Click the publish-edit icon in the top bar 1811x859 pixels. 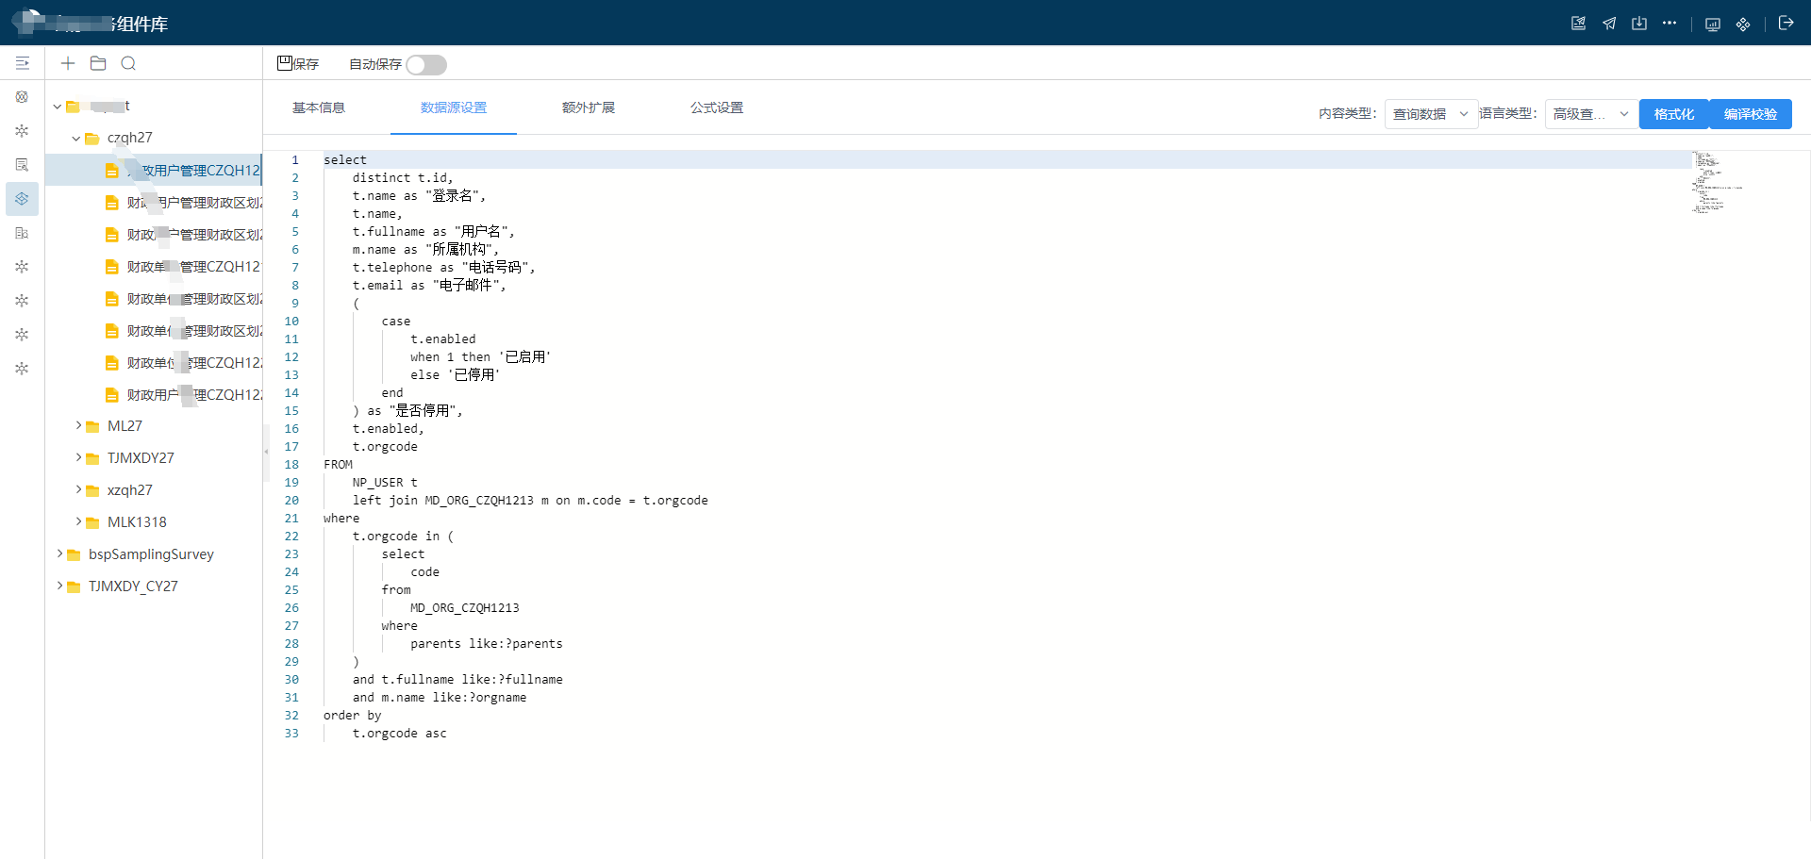[1578, 24]
